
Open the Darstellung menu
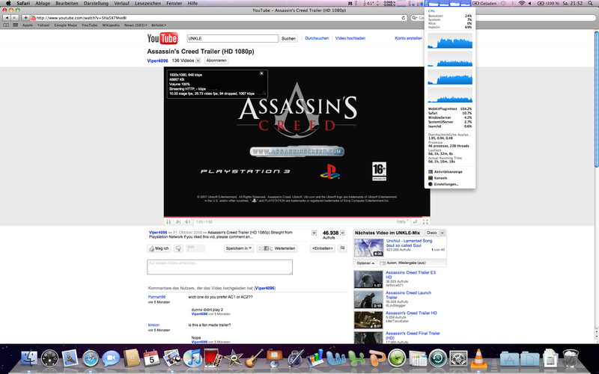pos(97,3)
